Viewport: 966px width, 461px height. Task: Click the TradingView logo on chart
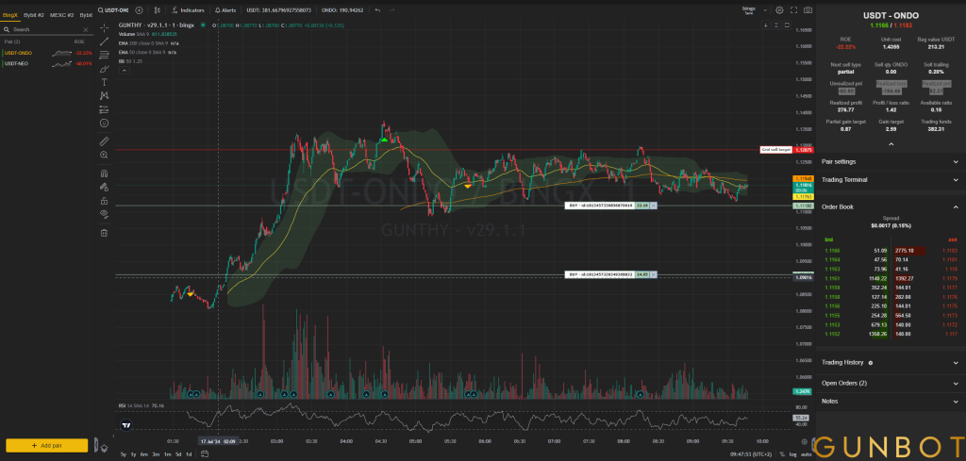click(x=125, y=424)
